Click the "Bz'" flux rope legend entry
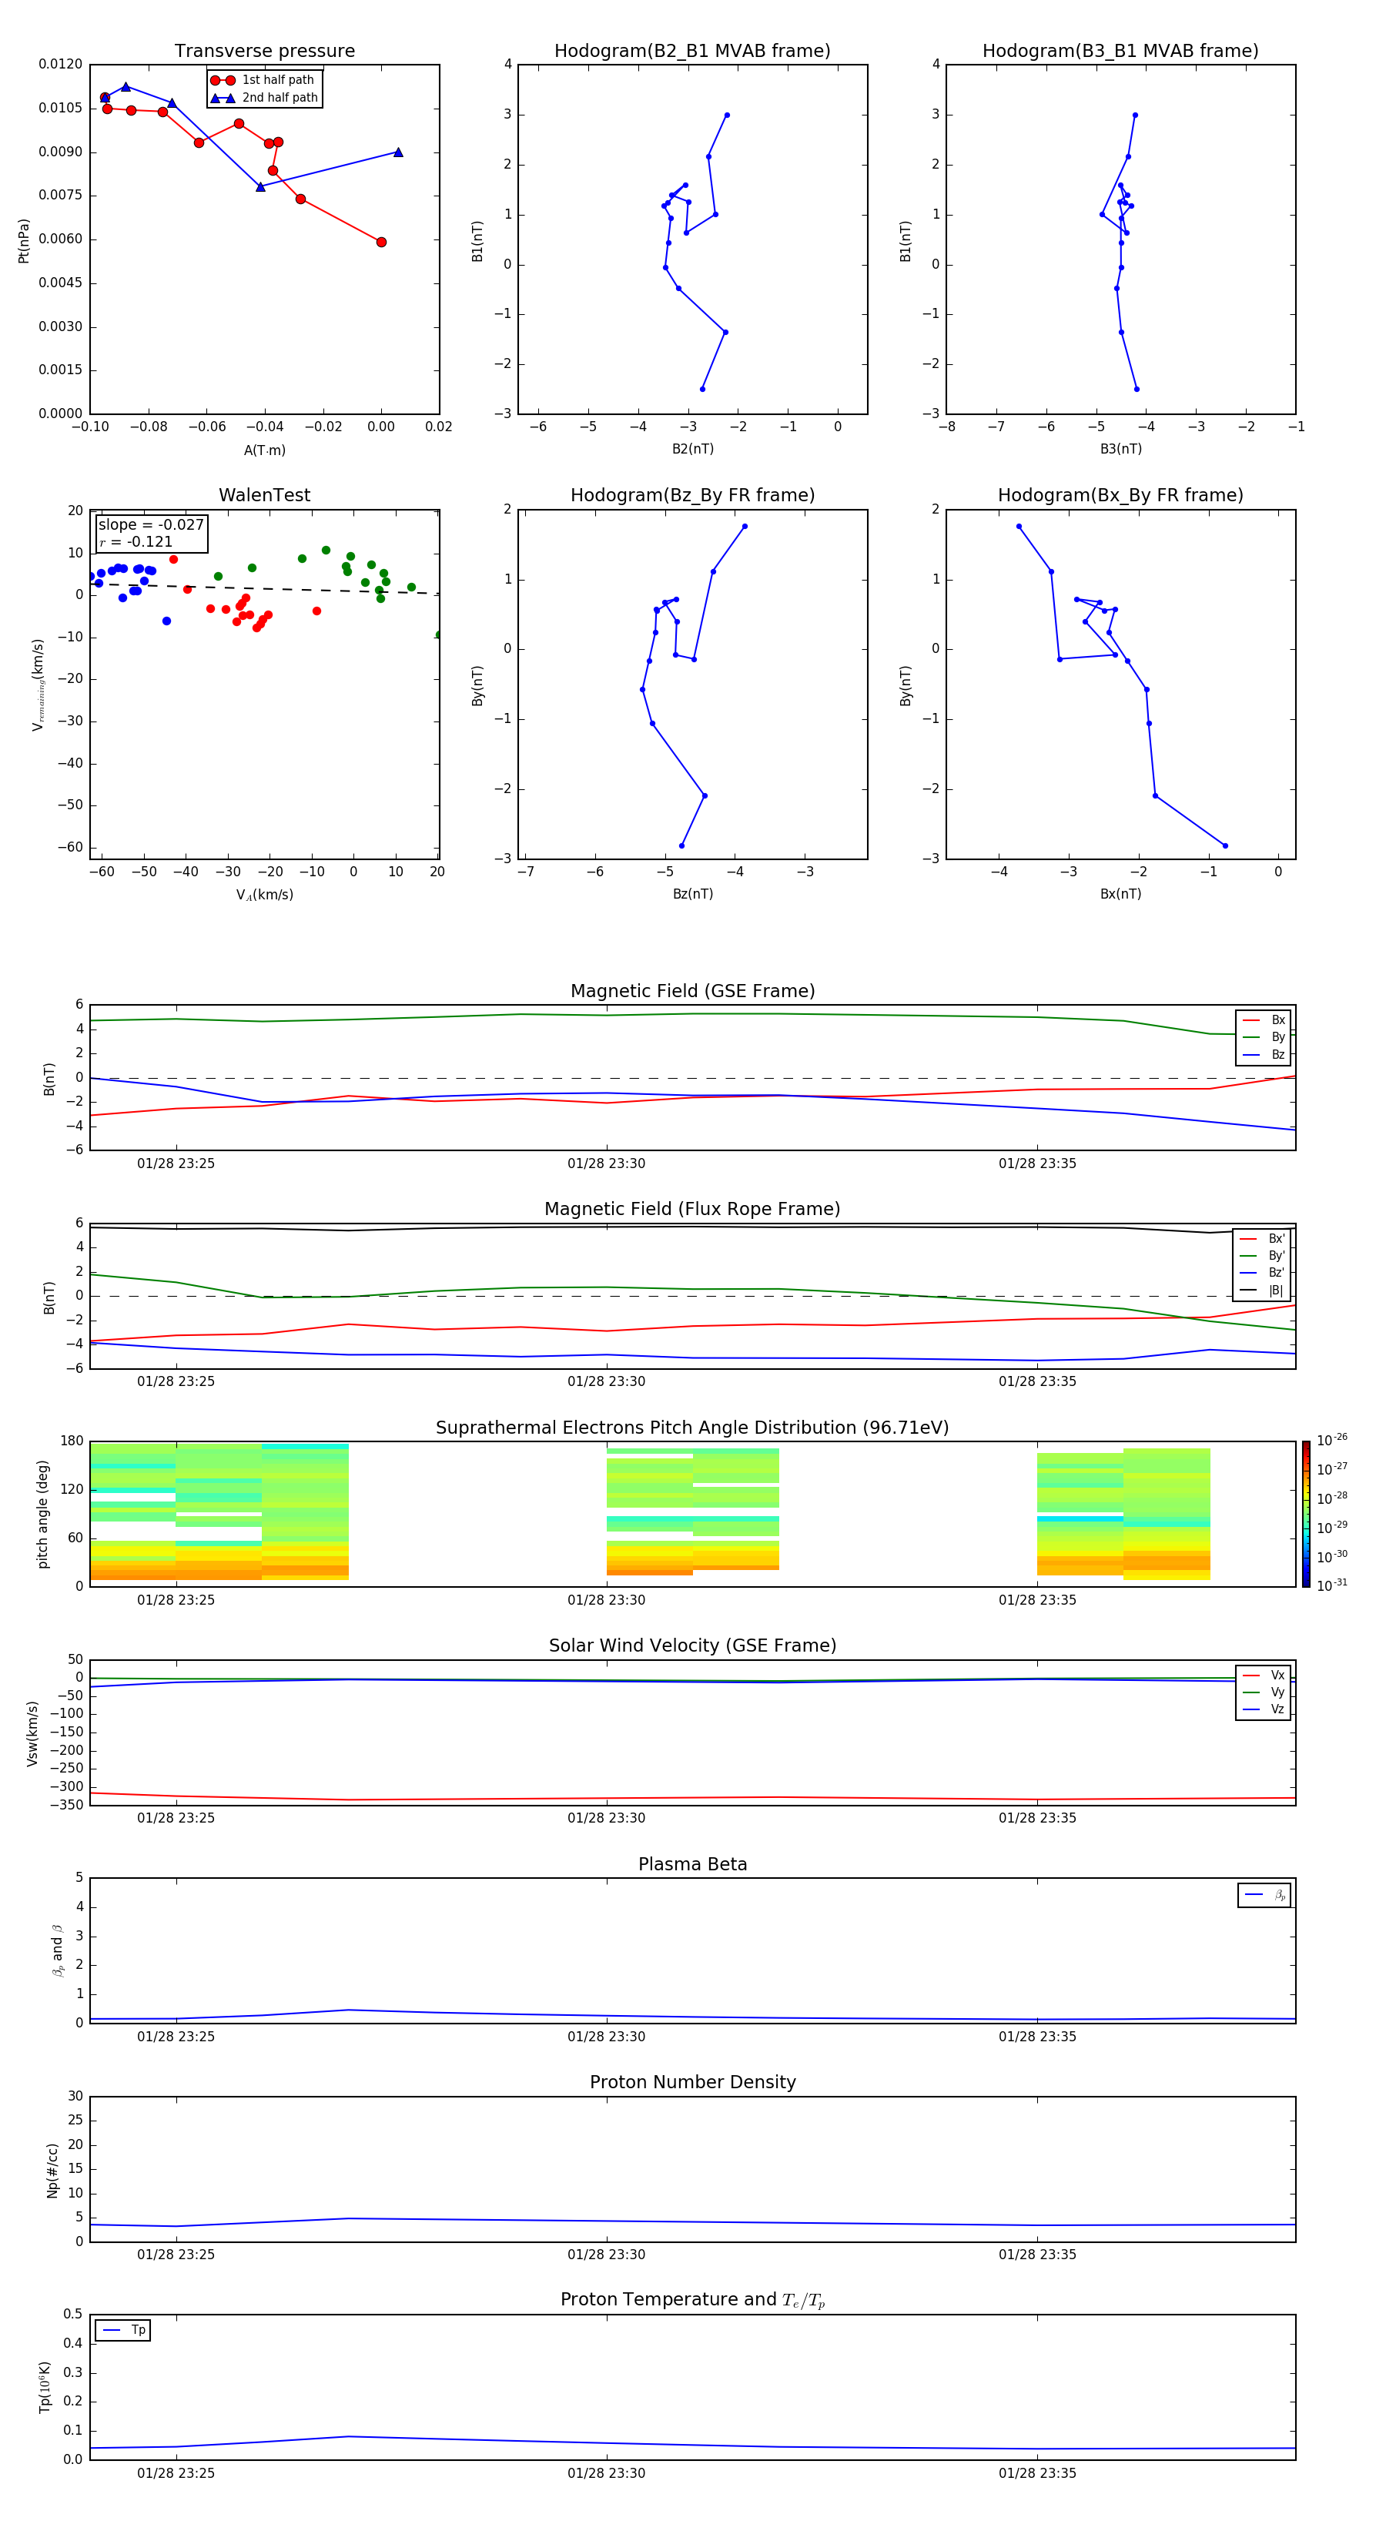 [1263, 1274]
